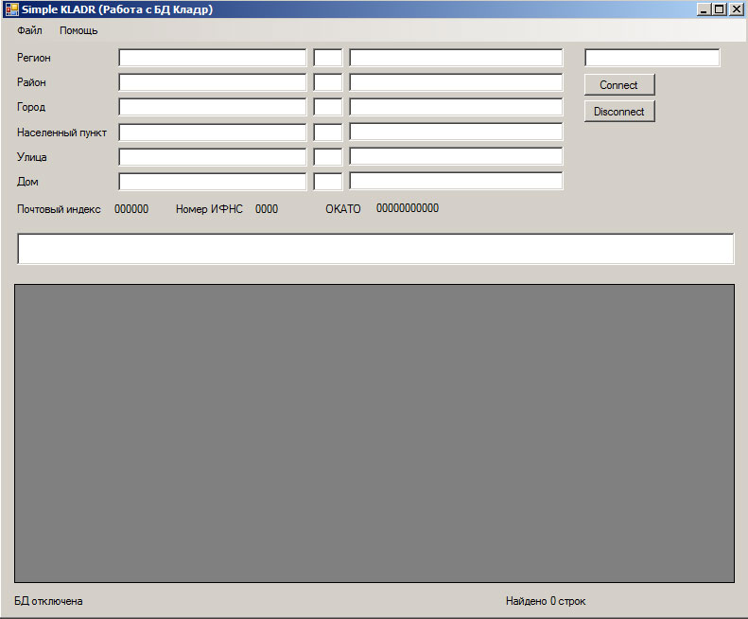
Task: Select the small middle field in Регион row
Action: point(327,58)
